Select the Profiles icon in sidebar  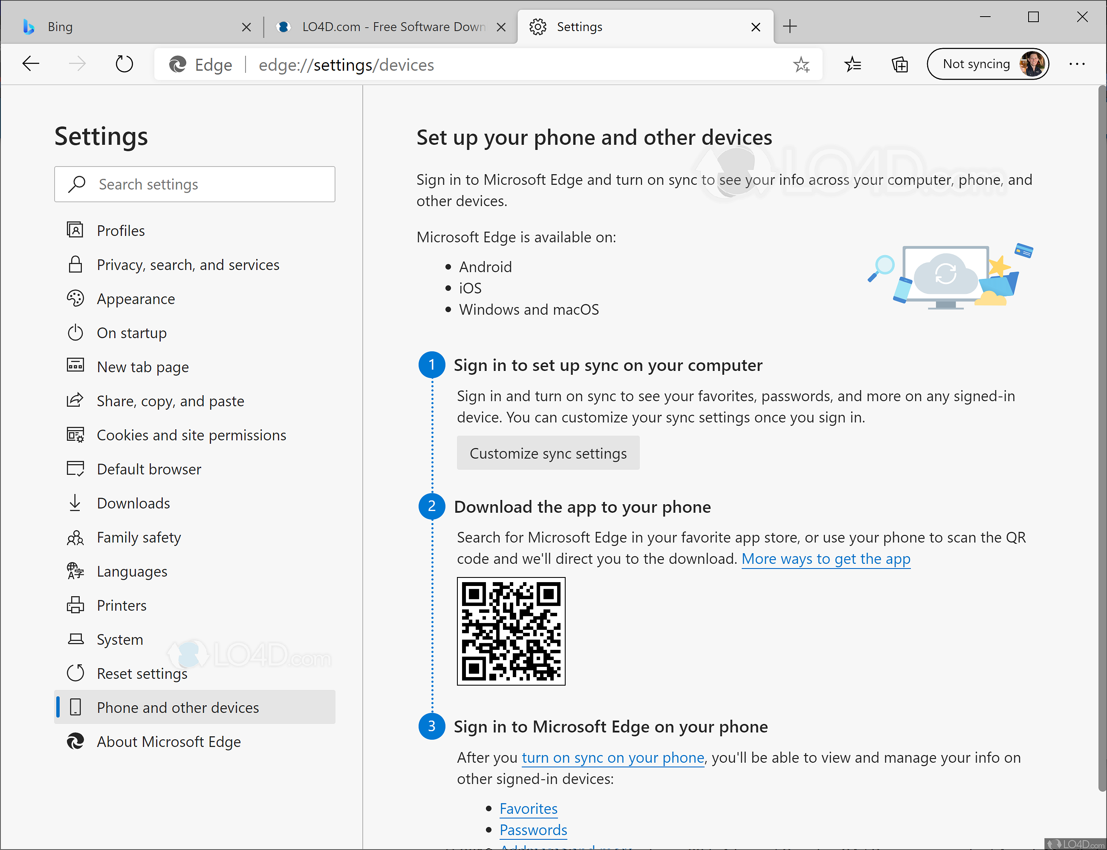tap(75, 230)
